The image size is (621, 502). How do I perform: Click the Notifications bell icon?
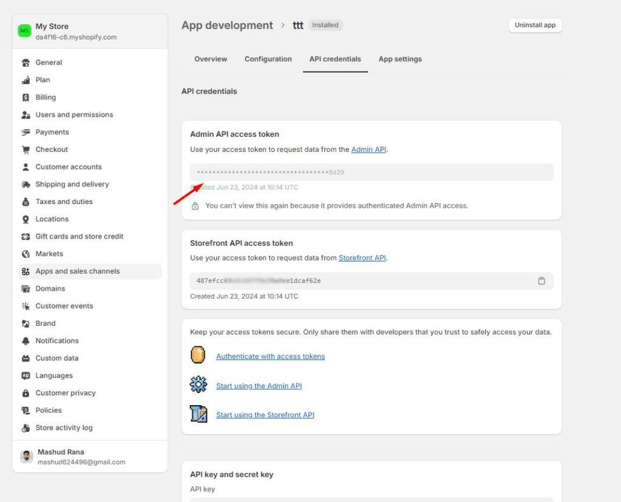point(25,341)
